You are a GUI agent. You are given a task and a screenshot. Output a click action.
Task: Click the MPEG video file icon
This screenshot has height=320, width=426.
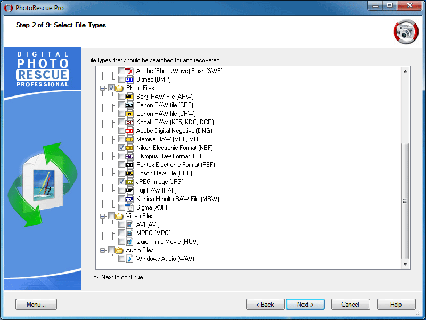pyautogui.click(x=129, y=233)
